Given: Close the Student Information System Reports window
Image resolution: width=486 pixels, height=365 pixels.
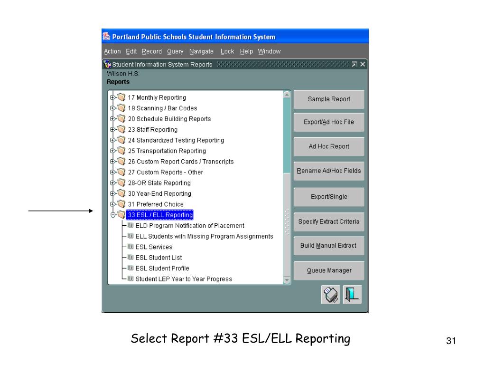Looking at the screenshot, I should (x=363, y=64).
